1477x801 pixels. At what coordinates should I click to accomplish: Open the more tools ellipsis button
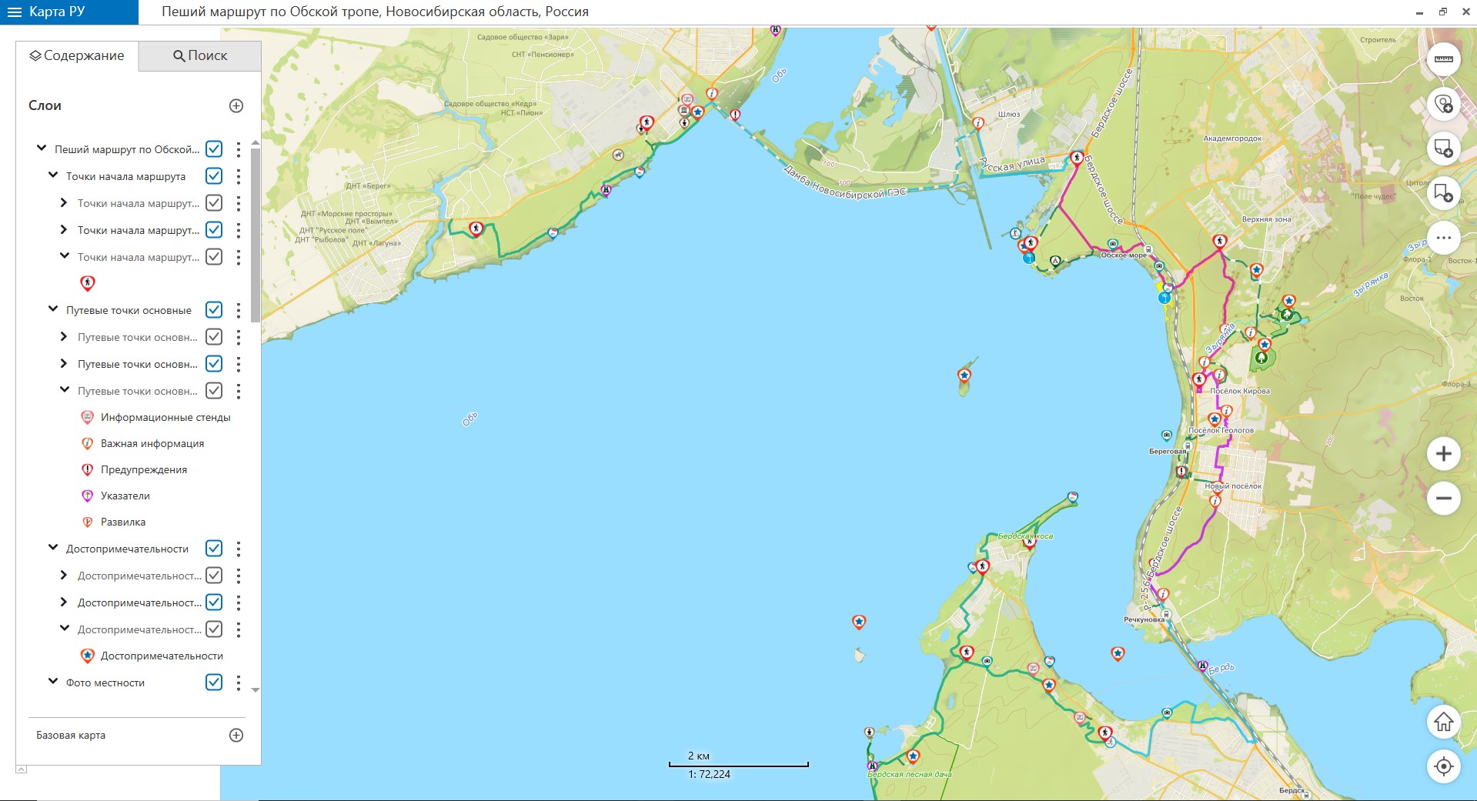[1443, 238]
